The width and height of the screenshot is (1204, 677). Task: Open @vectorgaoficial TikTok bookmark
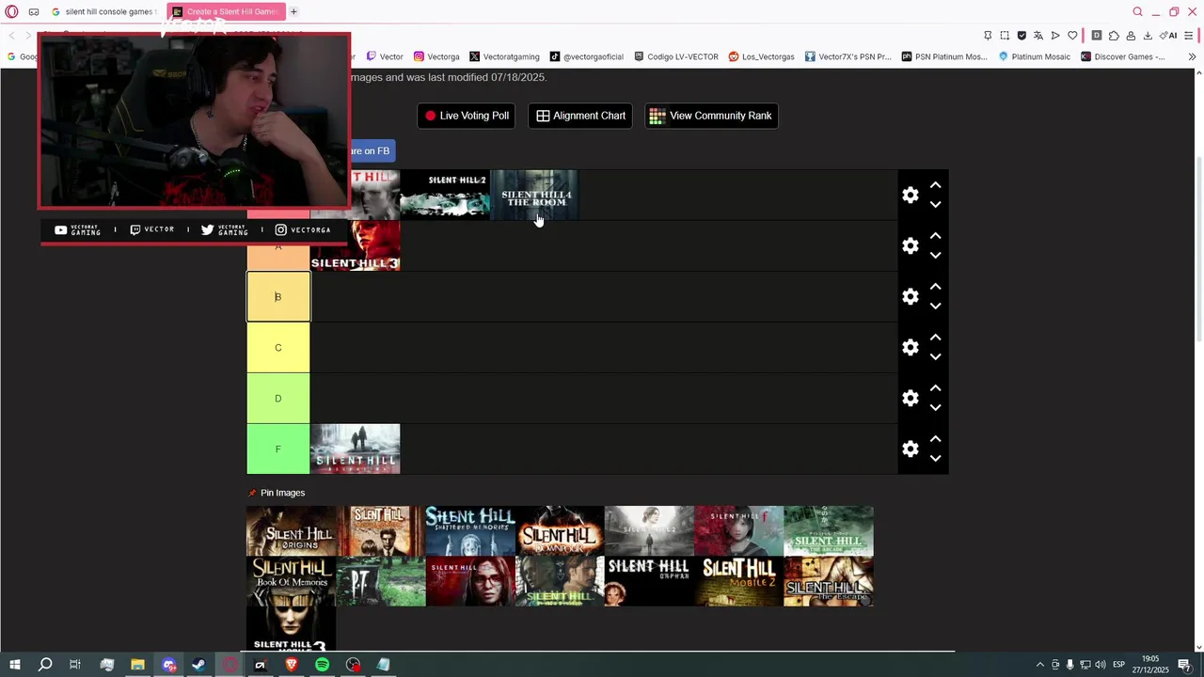coord(587,56)
